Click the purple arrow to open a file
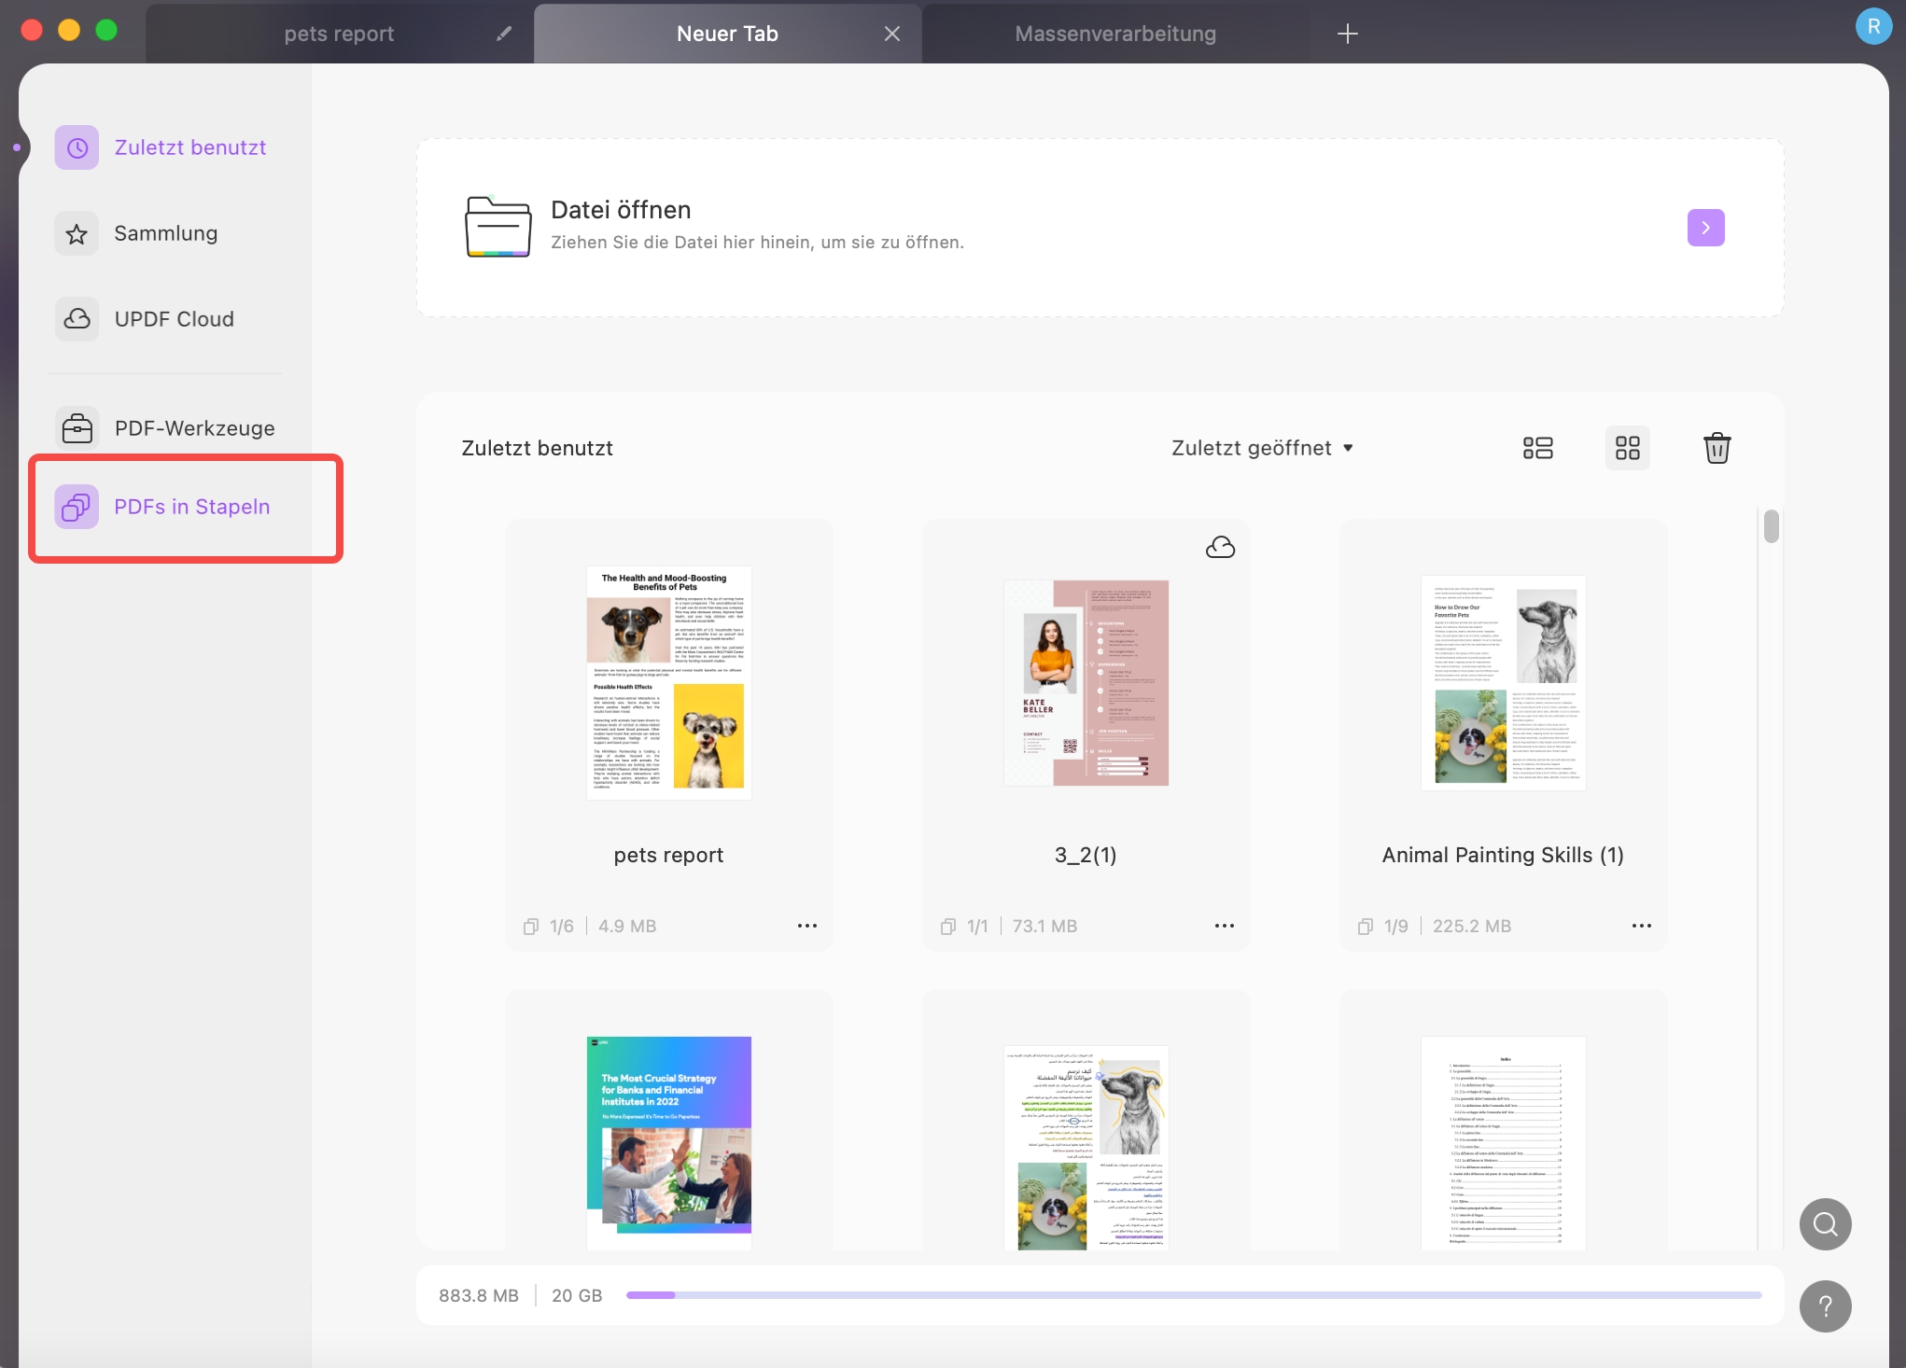Screen dimensions: 1906x1368 click(x=1705, y=228)
